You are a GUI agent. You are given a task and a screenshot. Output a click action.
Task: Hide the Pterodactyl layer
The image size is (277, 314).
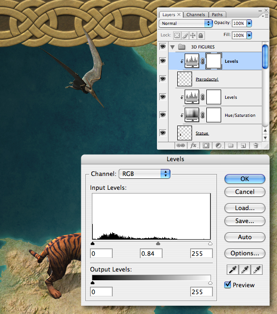tap(163, 78)
